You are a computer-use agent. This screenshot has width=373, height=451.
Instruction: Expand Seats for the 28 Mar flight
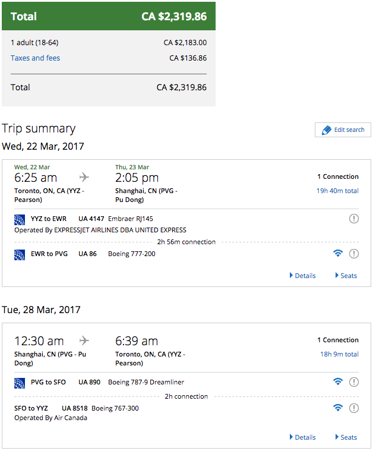(346, 437)
